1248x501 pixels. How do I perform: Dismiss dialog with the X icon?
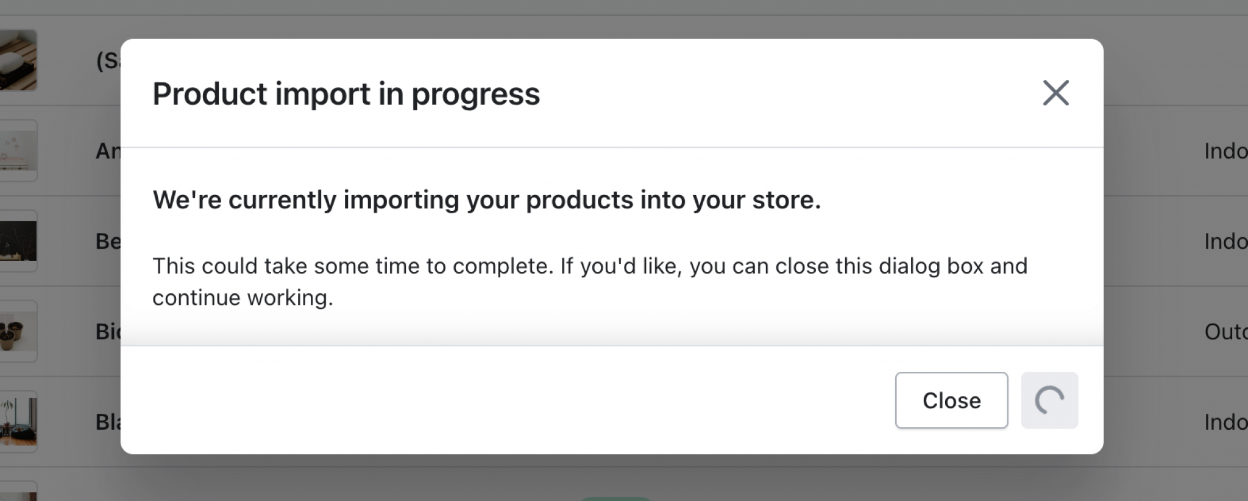[x=1055, y=93]
